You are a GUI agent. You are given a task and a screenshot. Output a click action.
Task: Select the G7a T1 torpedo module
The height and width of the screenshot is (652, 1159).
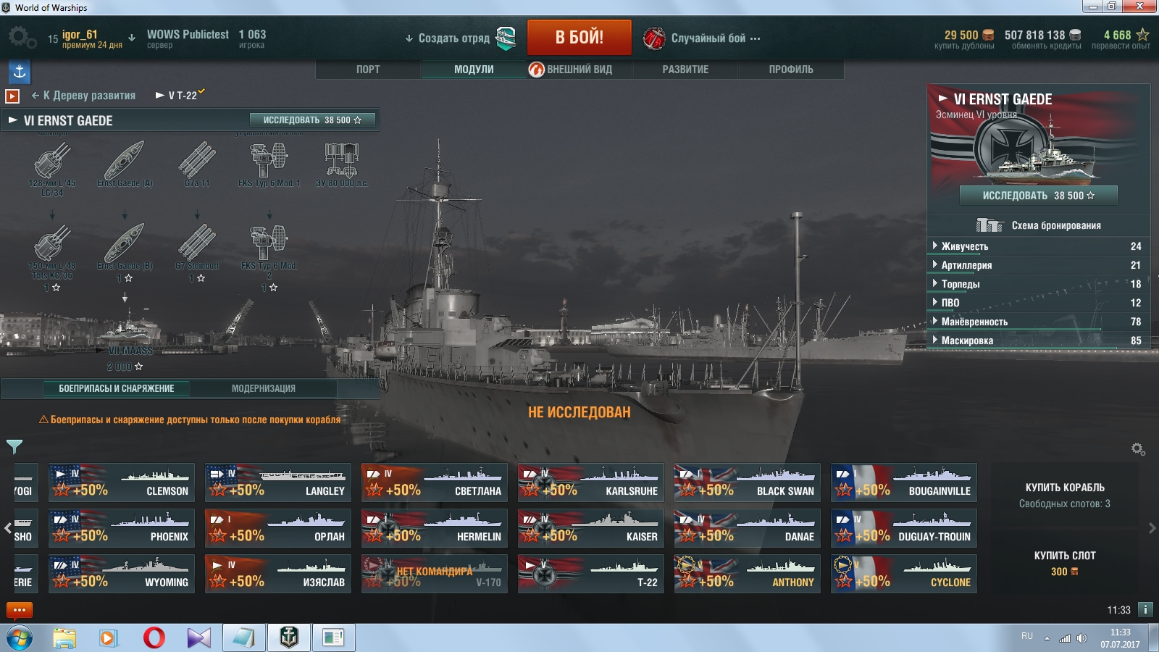click(x=197, y=165)
